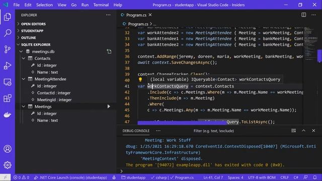Viewport: 322px width, 181px height.
Task: Click .NET Core Launch debug status item
Action: click(70, 177)
